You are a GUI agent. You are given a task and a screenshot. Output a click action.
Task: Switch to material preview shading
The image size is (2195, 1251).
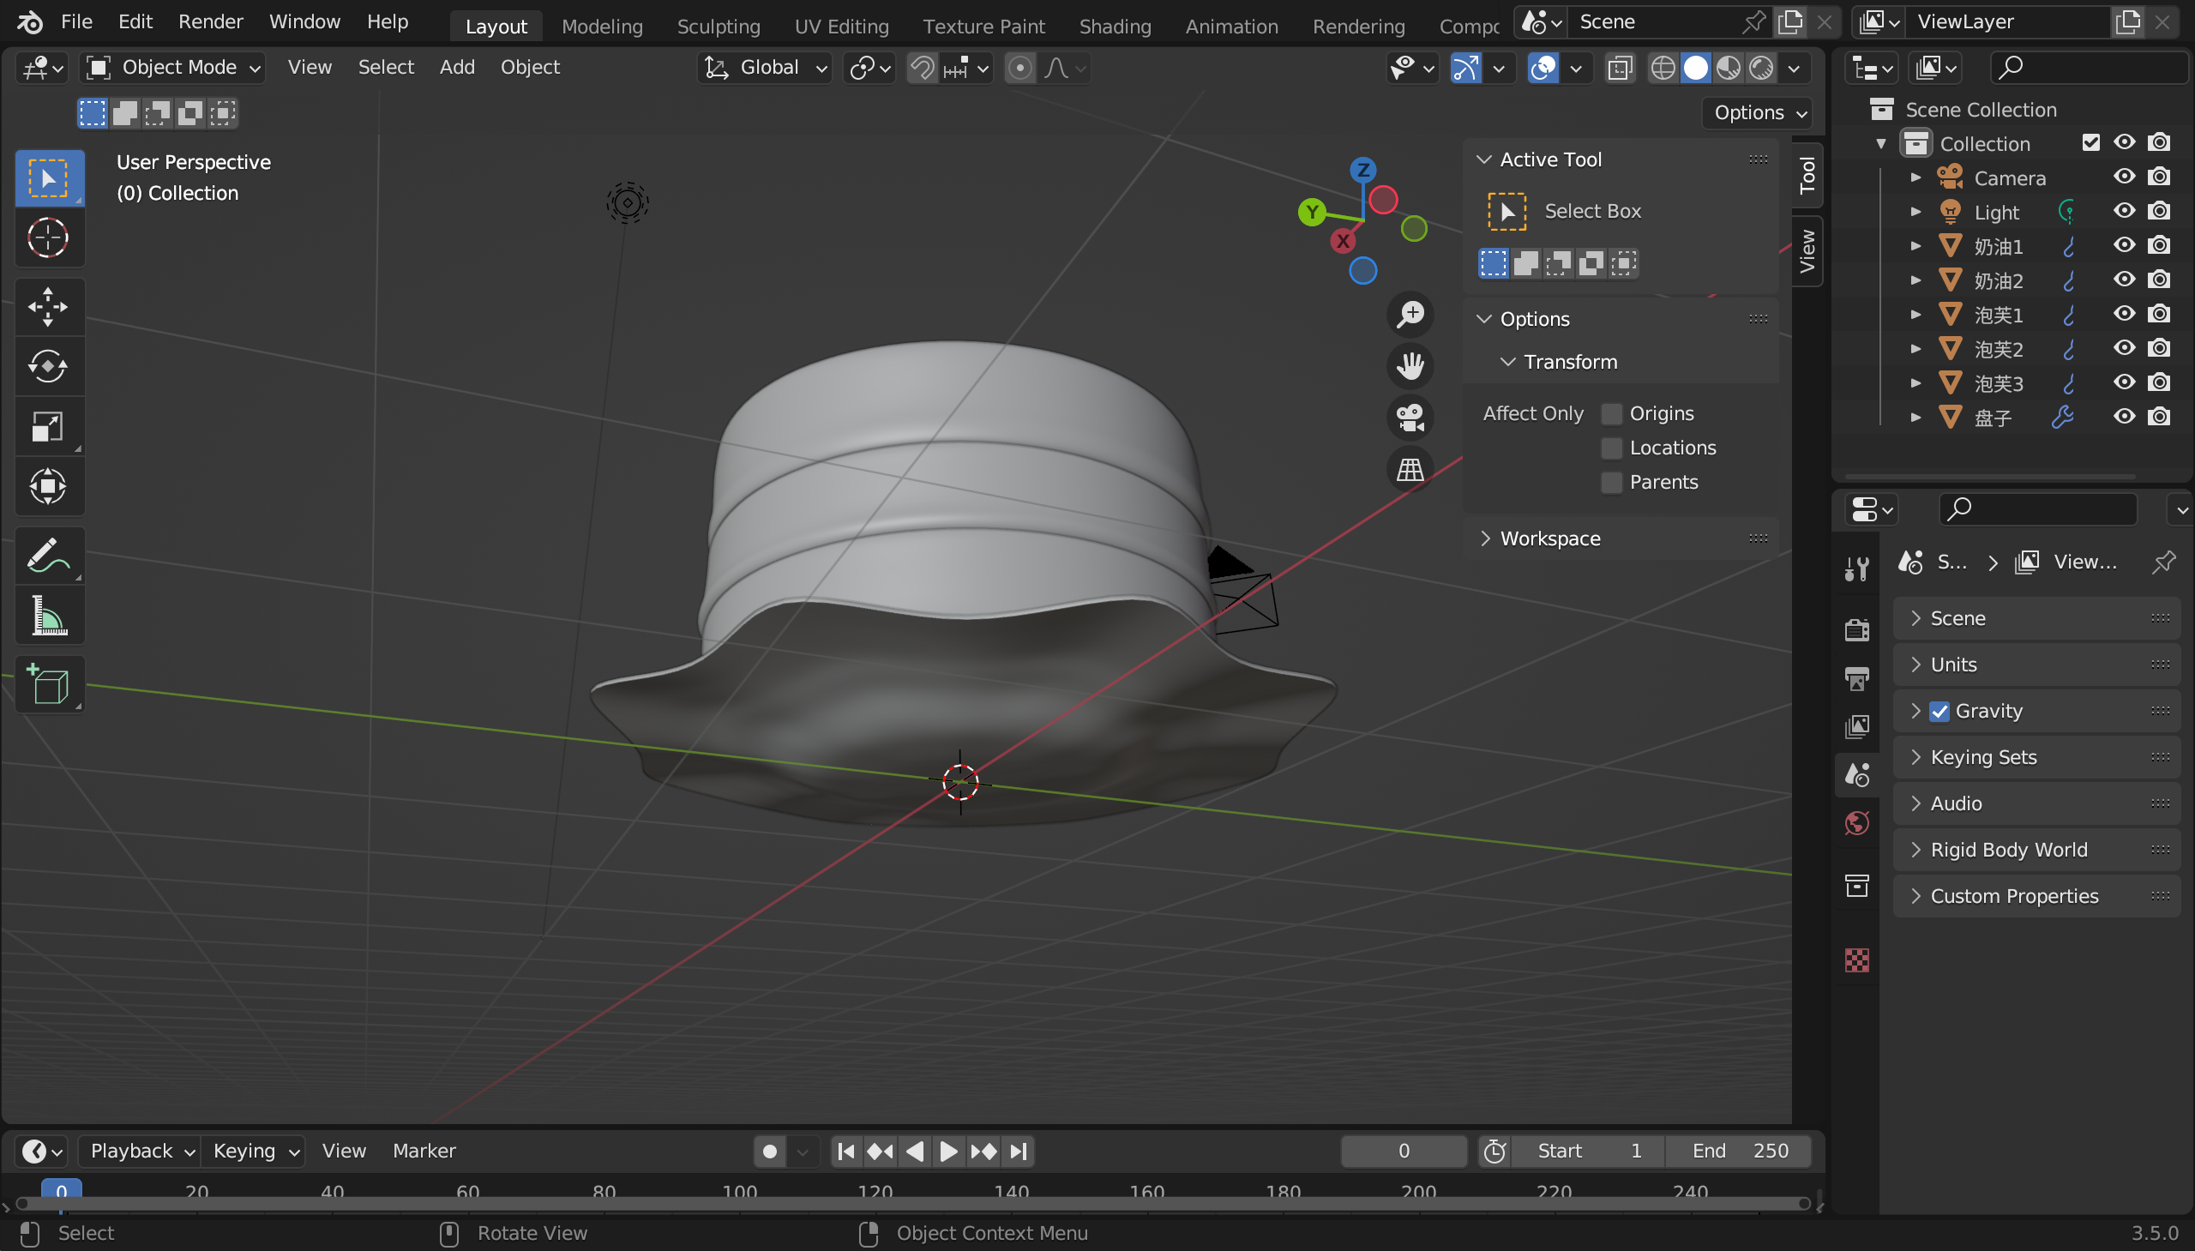(x=1728, y=68)
